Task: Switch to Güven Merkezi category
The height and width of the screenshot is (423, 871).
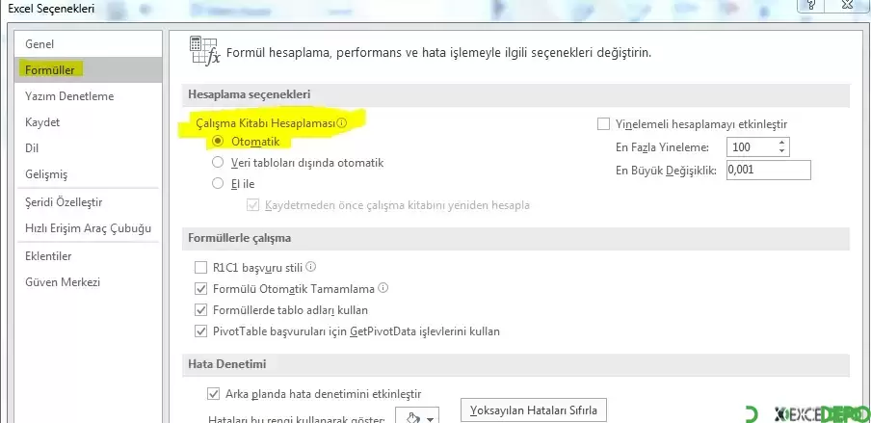Action: 63,282
